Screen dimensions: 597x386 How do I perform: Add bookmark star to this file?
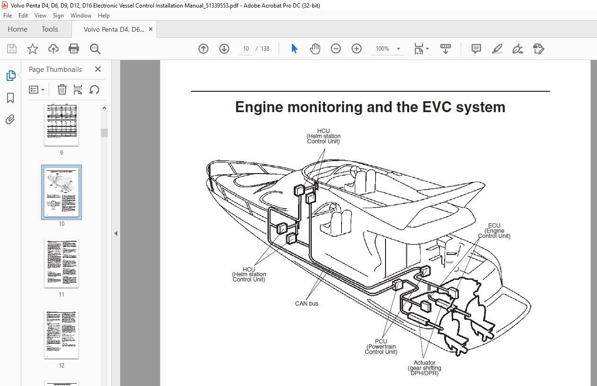click(x=32, y=49)
